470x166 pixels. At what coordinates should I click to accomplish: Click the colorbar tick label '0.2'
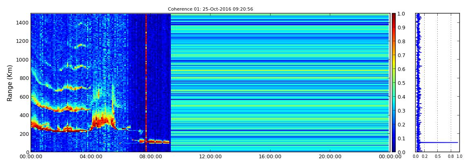tap(401, 124)
